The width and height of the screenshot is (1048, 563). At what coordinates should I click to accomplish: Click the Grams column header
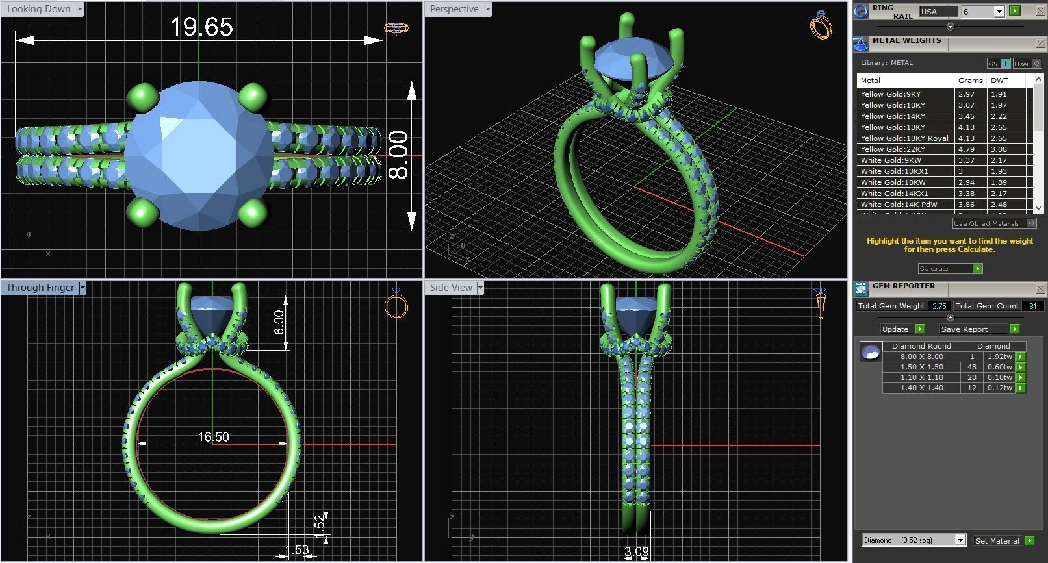(x=971, y=81)
